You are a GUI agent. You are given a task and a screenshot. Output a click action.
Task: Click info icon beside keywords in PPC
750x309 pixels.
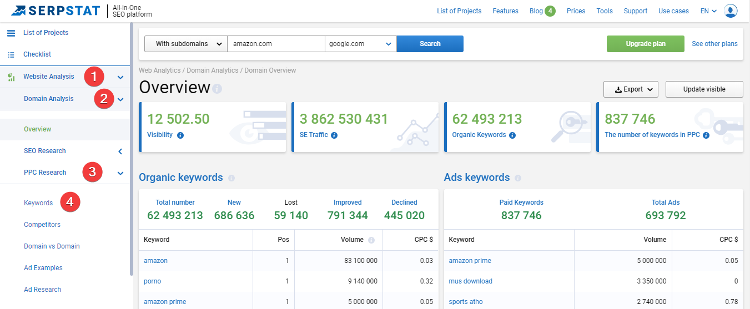(706, 135)
